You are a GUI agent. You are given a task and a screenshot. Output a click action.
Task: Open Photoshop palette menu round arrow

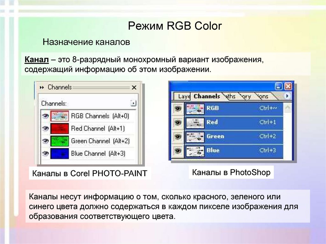287,96
